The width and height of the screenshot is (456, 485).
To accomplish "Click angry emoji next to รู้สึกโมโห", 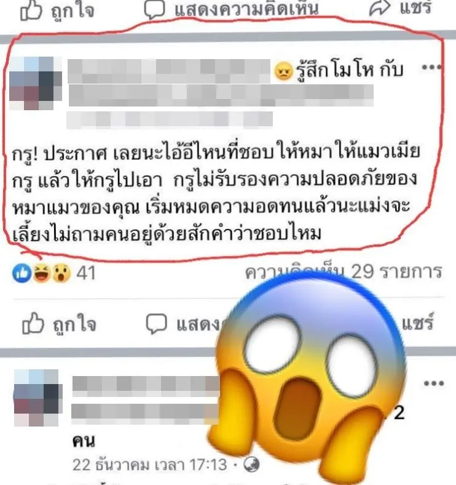I will click(x=283, y=71).
